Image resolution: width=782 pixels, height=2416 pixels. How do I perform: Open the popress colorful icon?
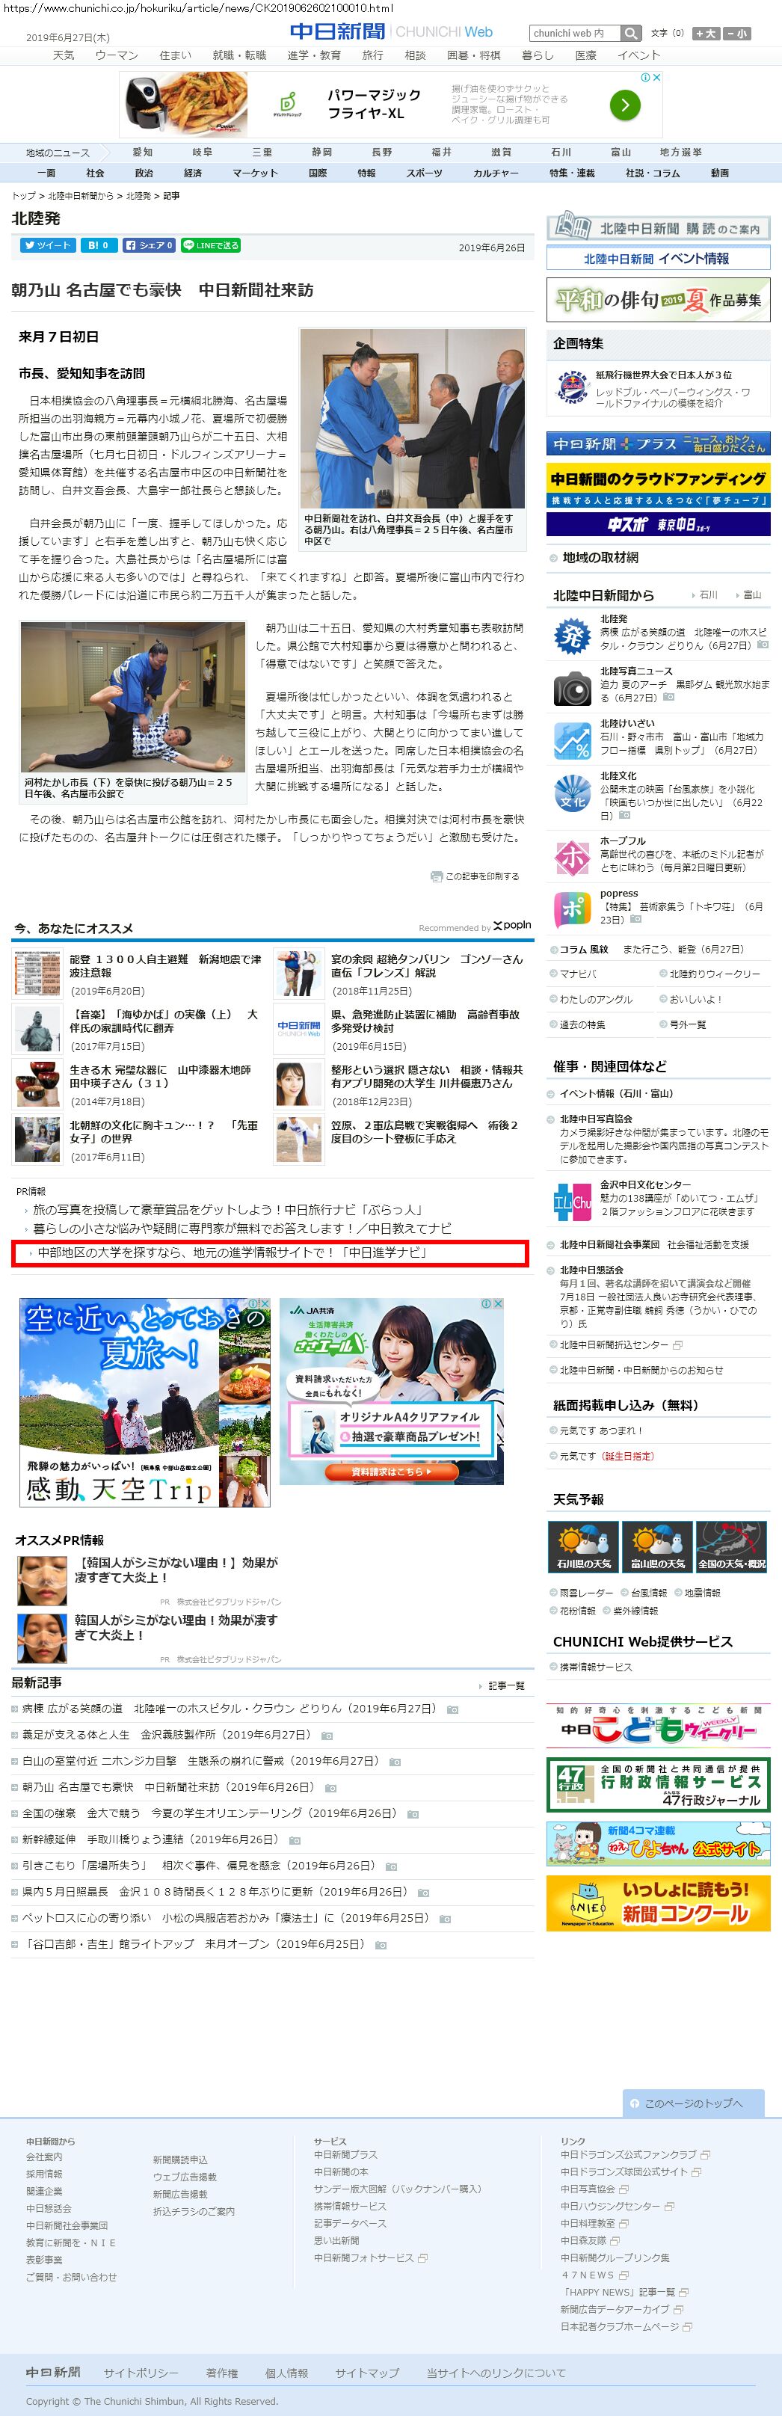[572, 910]
